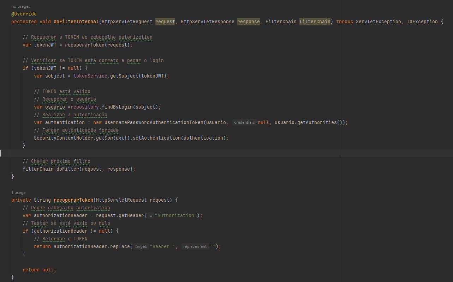Click comment "TOKEN está válido"
This screenshot has height=282, width=453.
pos(62,91)
